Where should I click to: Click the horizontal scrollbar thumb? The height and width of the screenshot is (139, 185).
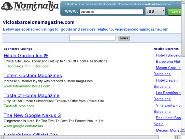(x=81, y=137)
